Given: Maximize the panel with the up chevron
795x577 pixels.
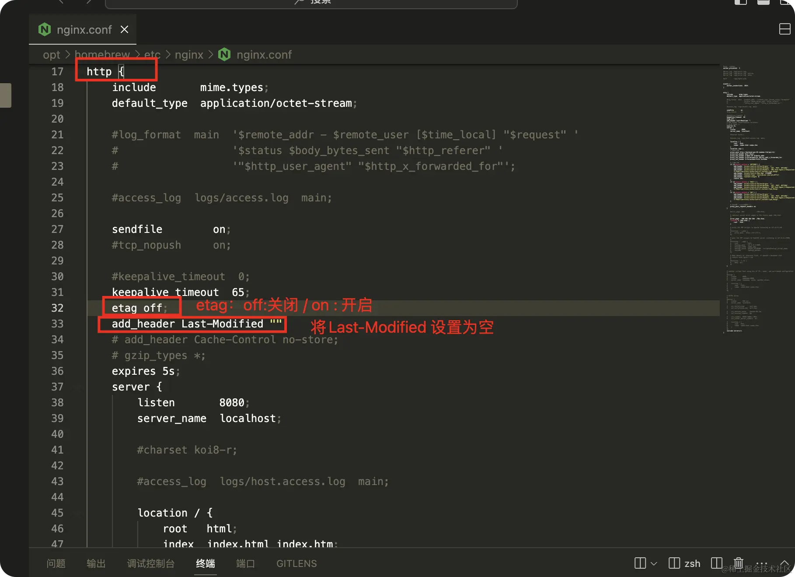Looking at the screenshot, I should point(785,563).
